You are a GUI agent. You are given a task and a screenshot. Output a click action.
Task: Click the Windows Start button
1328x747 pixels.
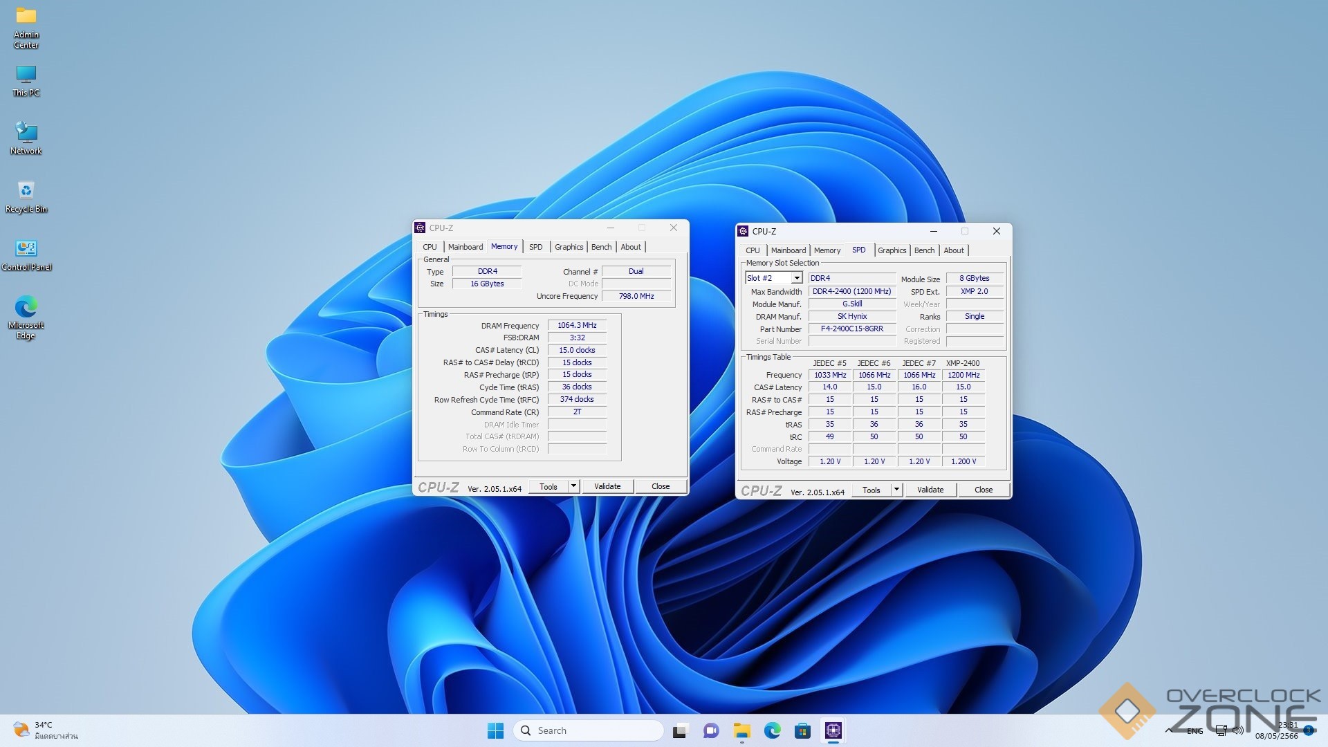495,730
